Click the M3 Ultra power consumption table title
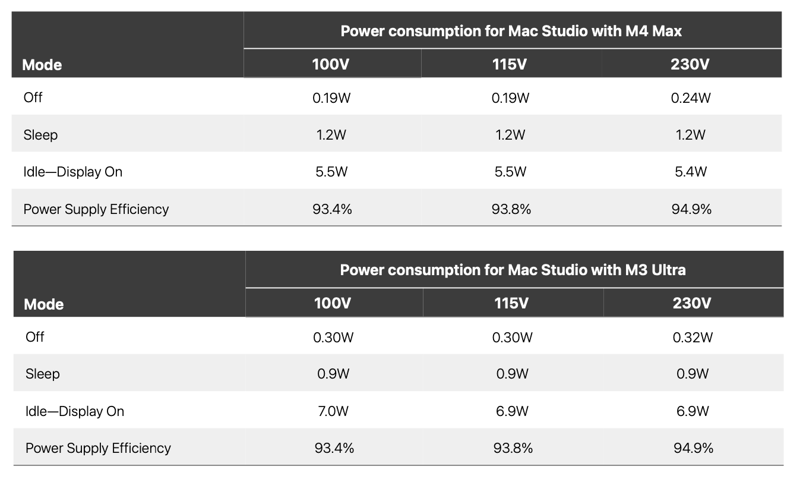 click(513, 270)
